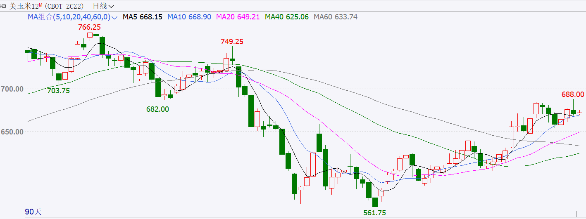Click the 682.00 low price label
The image size is (586, 219).
157,109
